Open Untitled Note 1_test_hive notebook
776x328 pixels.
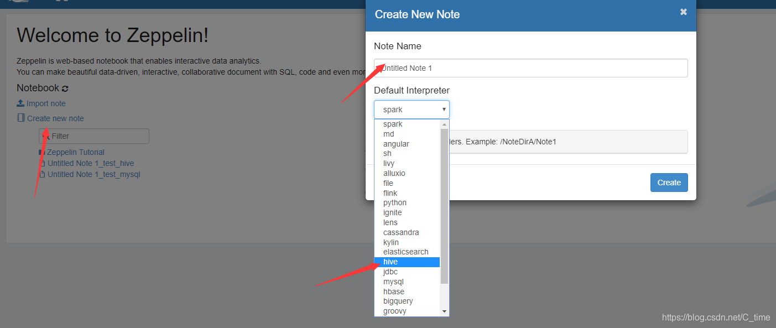(91, 163)
